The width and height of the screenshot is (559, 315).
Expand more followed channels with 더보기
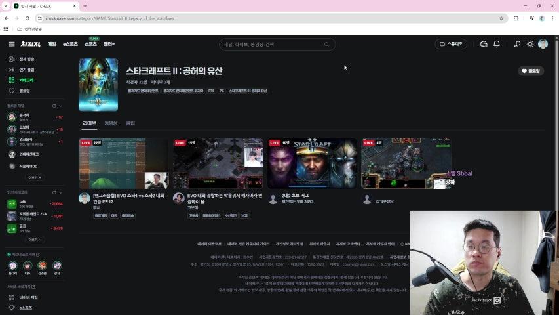[x=35, y=177]
